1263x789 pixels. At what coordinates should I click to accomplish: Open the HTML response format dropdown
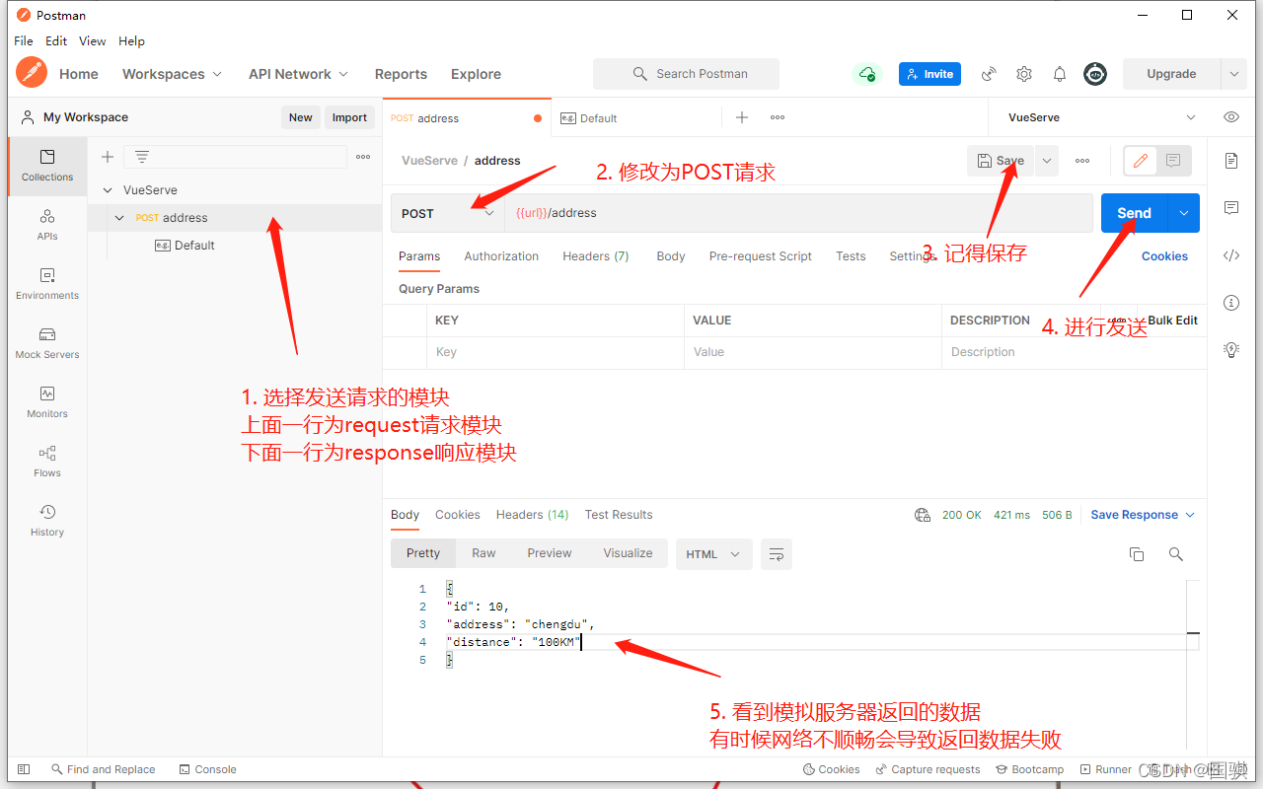(713, 554)
